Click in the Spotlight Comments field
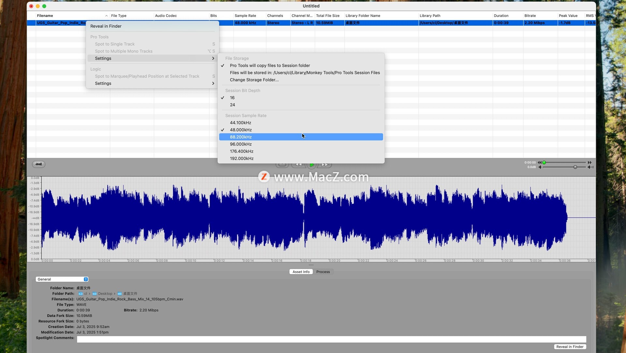Screen dimensions: 626x353 [331, 339]
